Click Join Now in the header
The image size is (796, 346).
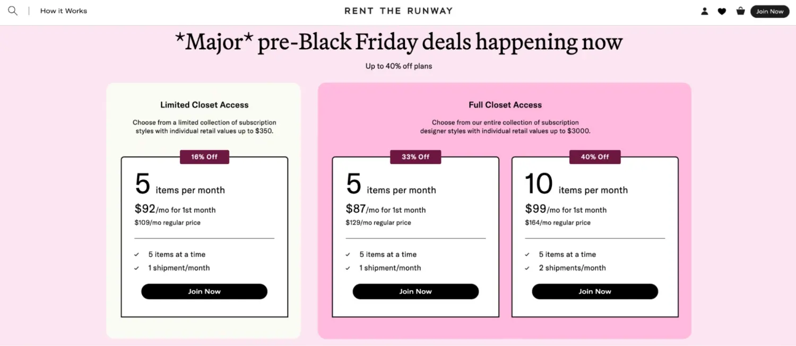770,11
